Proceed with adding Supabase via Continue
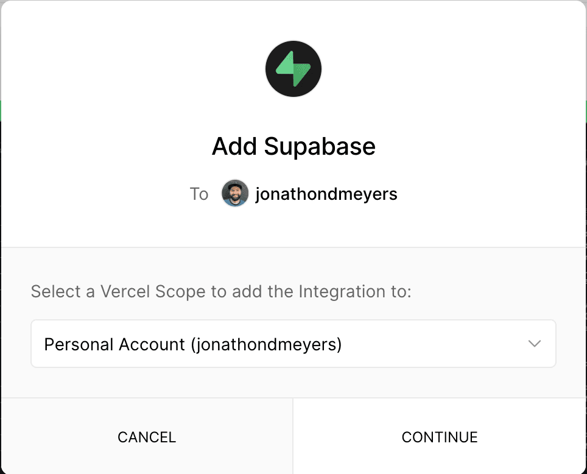587x474 pixels. pyautogui.click(x=440, y=436)
